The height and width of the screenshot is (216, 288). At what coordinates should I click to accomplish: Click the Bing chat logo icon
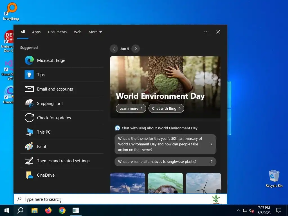[117, 128]
